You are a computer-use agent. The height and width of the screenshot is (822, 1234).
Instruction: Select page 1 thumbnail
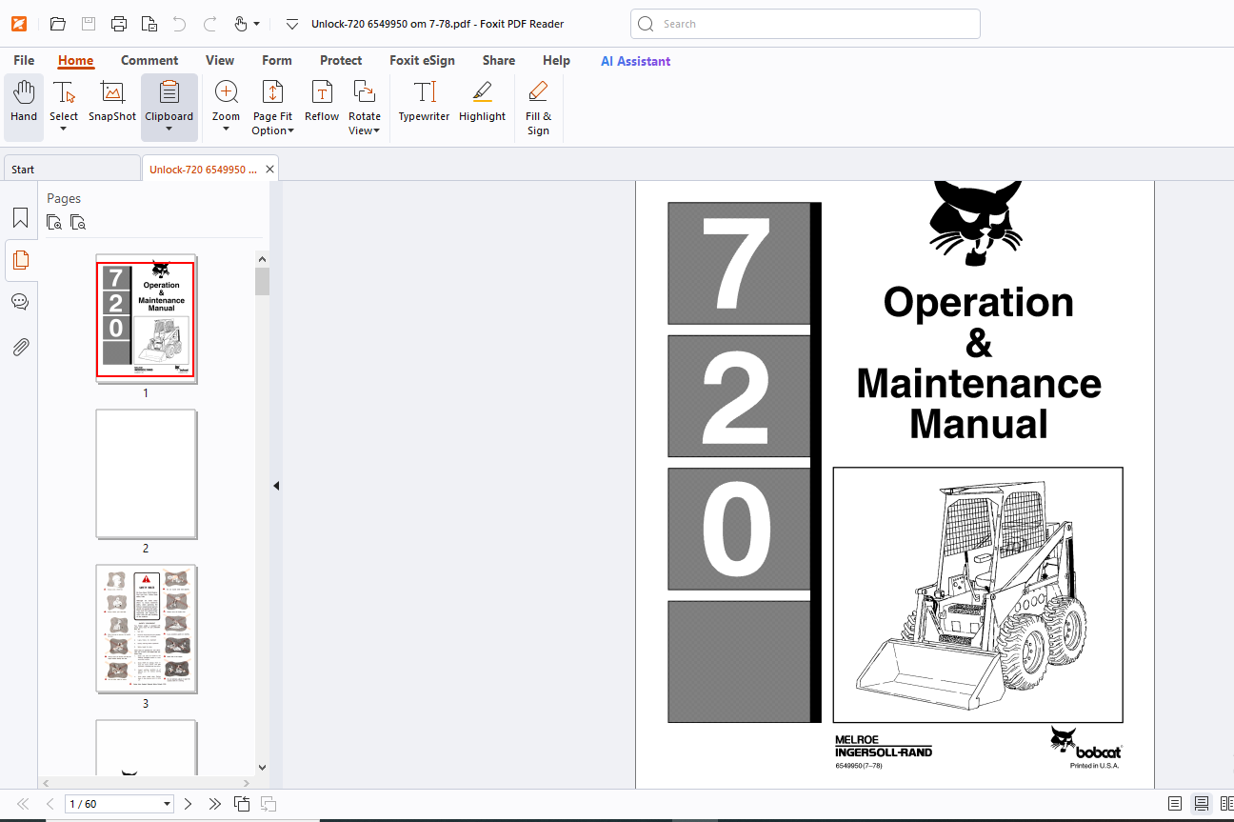[x=146, y=320]
